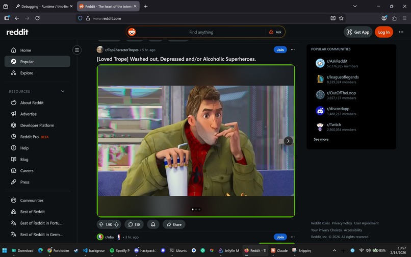The image size is (411, 257).
Task: Click the reddit logo
Action: [17, 32]
